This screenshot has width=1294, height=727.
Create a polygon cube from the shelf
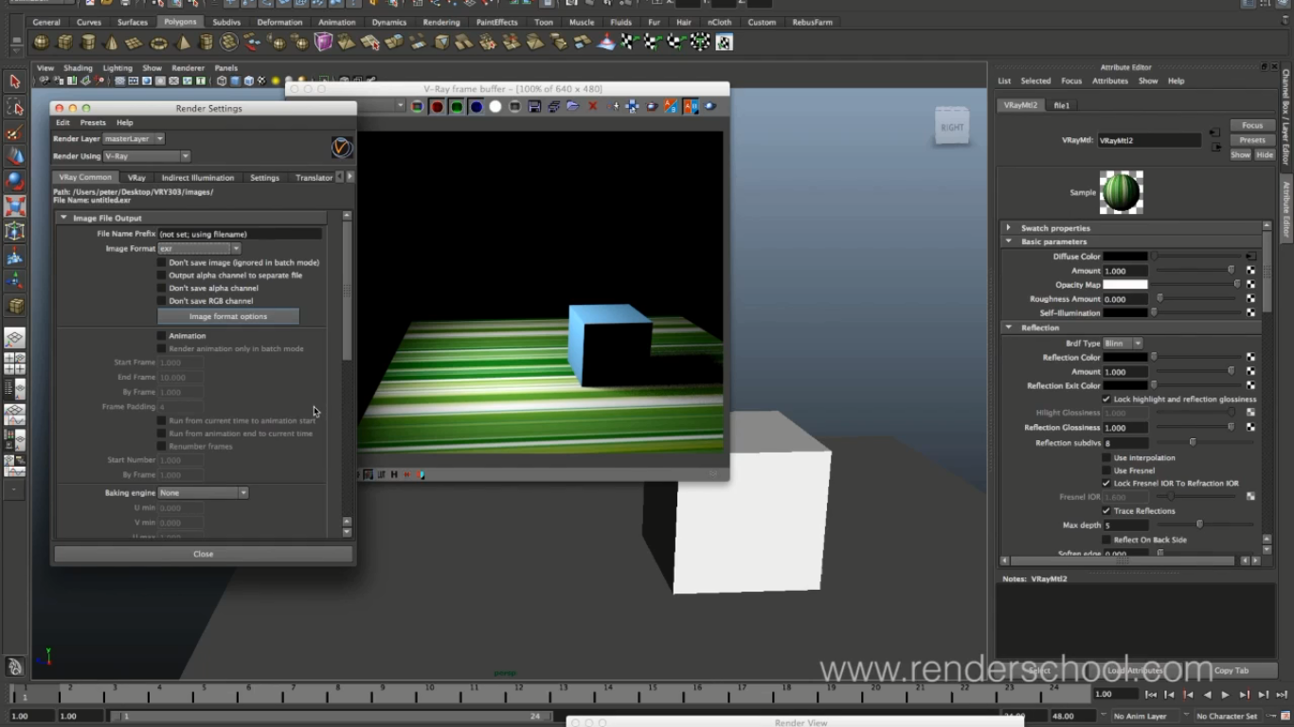click(x=64, y=43)
